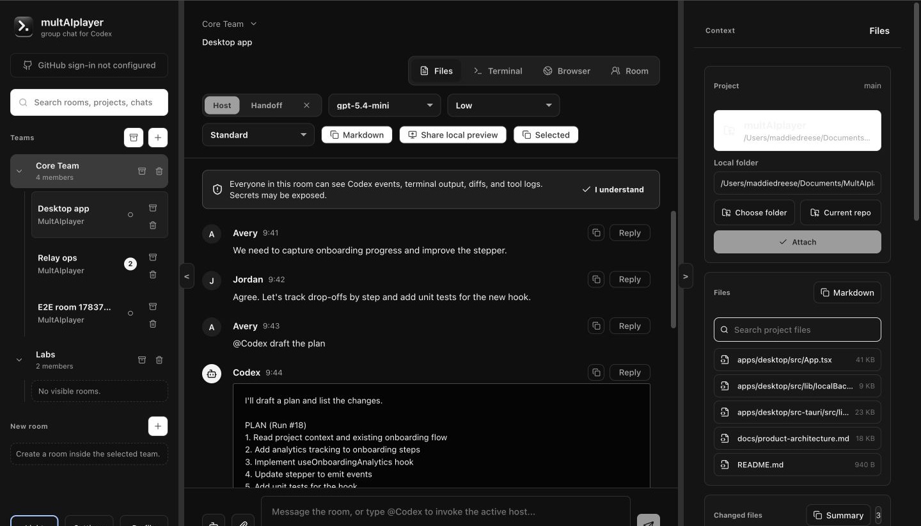Archive the Relay ops room

coord(153,257)
